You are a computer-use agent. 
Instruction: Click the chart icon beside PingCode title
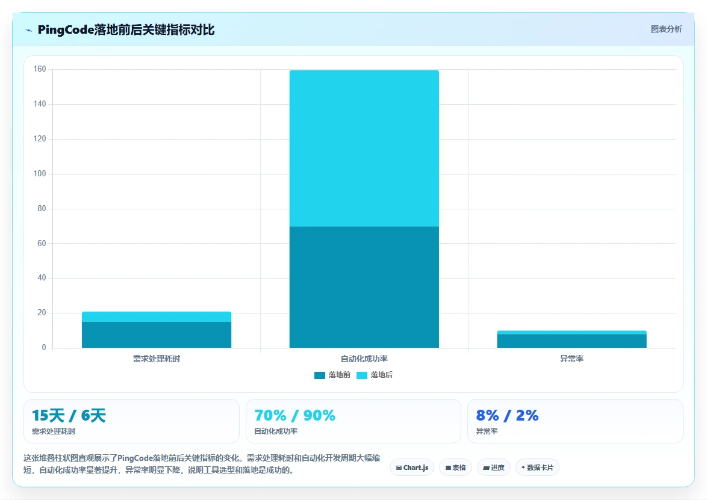29,30
